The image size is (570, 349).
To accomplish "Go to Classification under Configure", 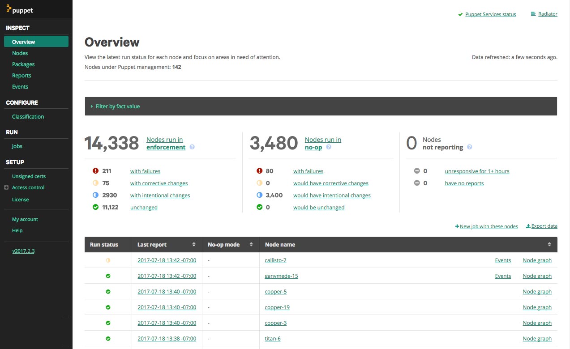I will [x=28, y=117].
